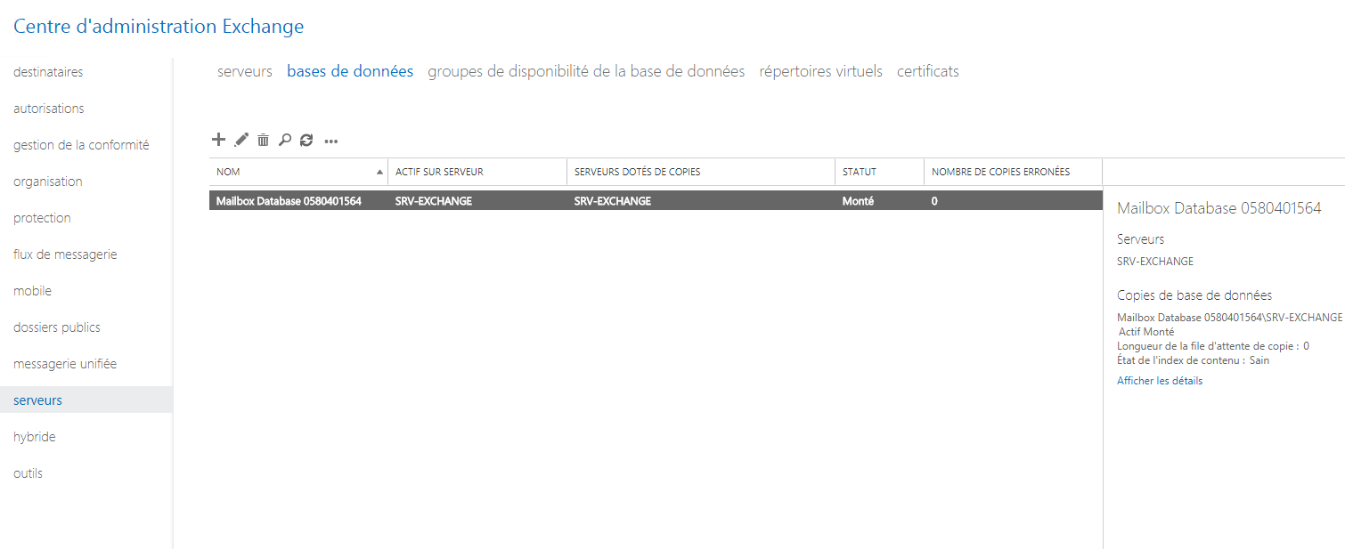Refresh the database list
The width and height of the screenshot is (1345, 549).
[306, 140]
